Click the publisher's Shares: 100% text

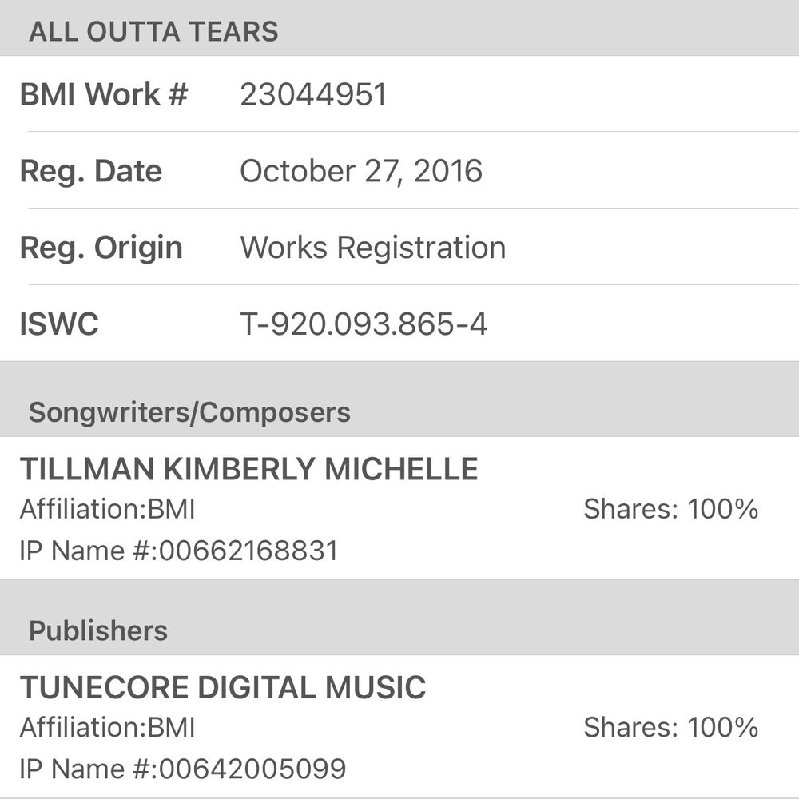point(670,728)
